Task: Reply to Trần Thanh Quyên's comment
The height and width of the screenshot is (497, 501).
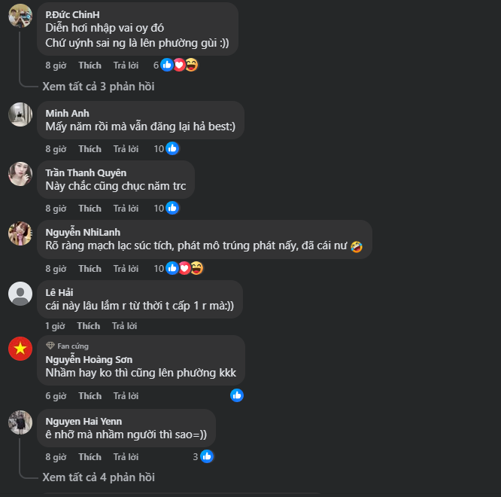Action: [x=126, y=209]
